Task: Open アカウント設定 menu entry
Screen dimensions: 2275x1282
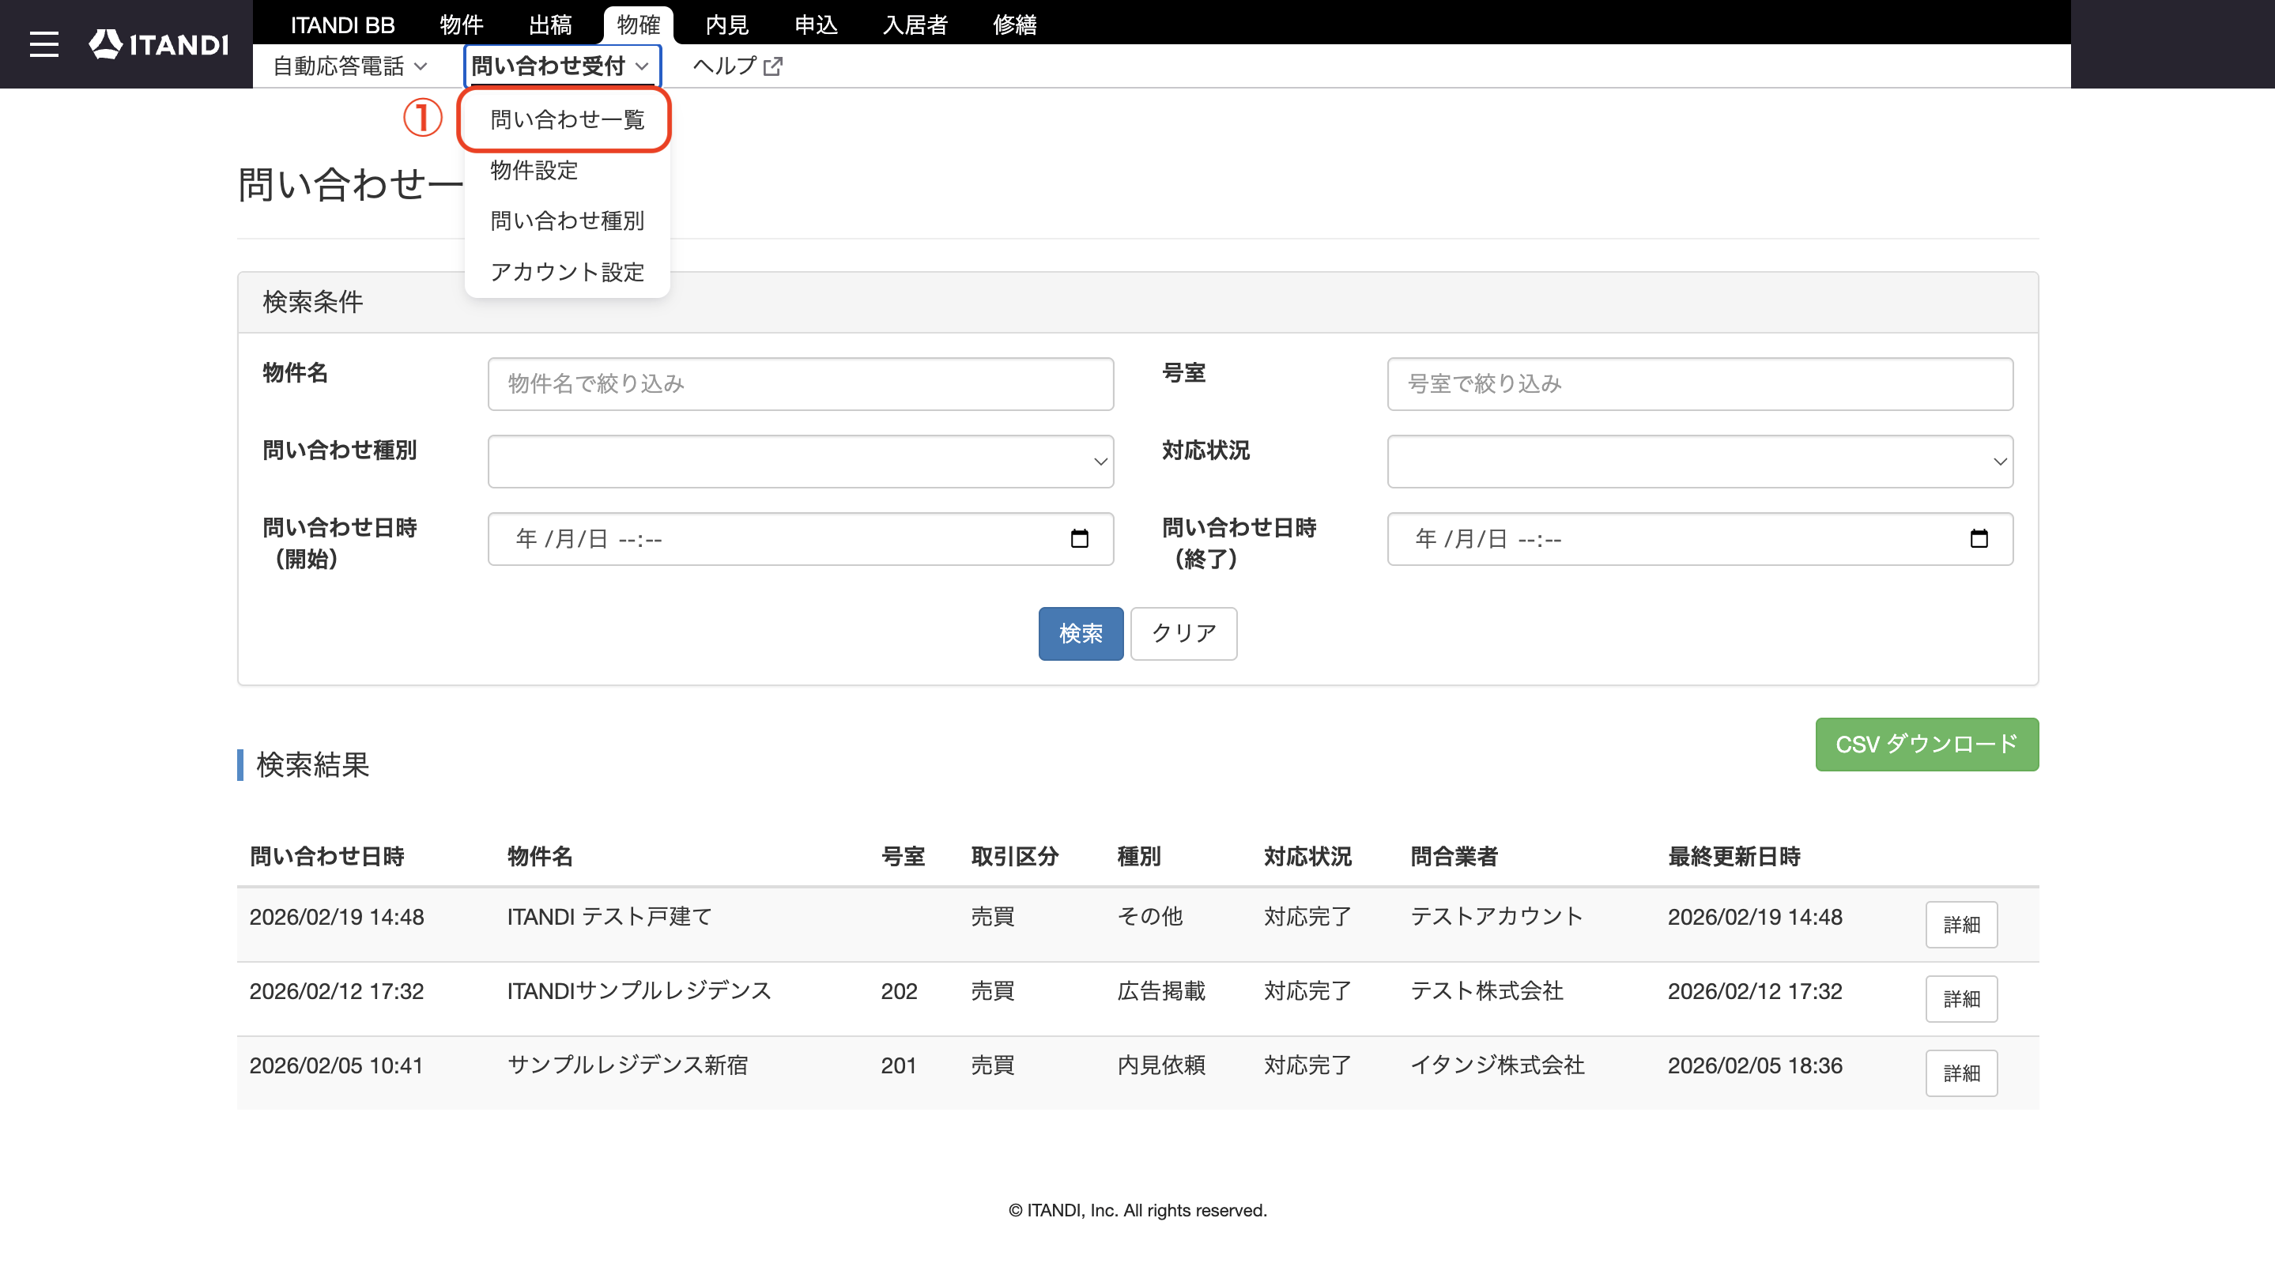Action: [x=567, y=272]
